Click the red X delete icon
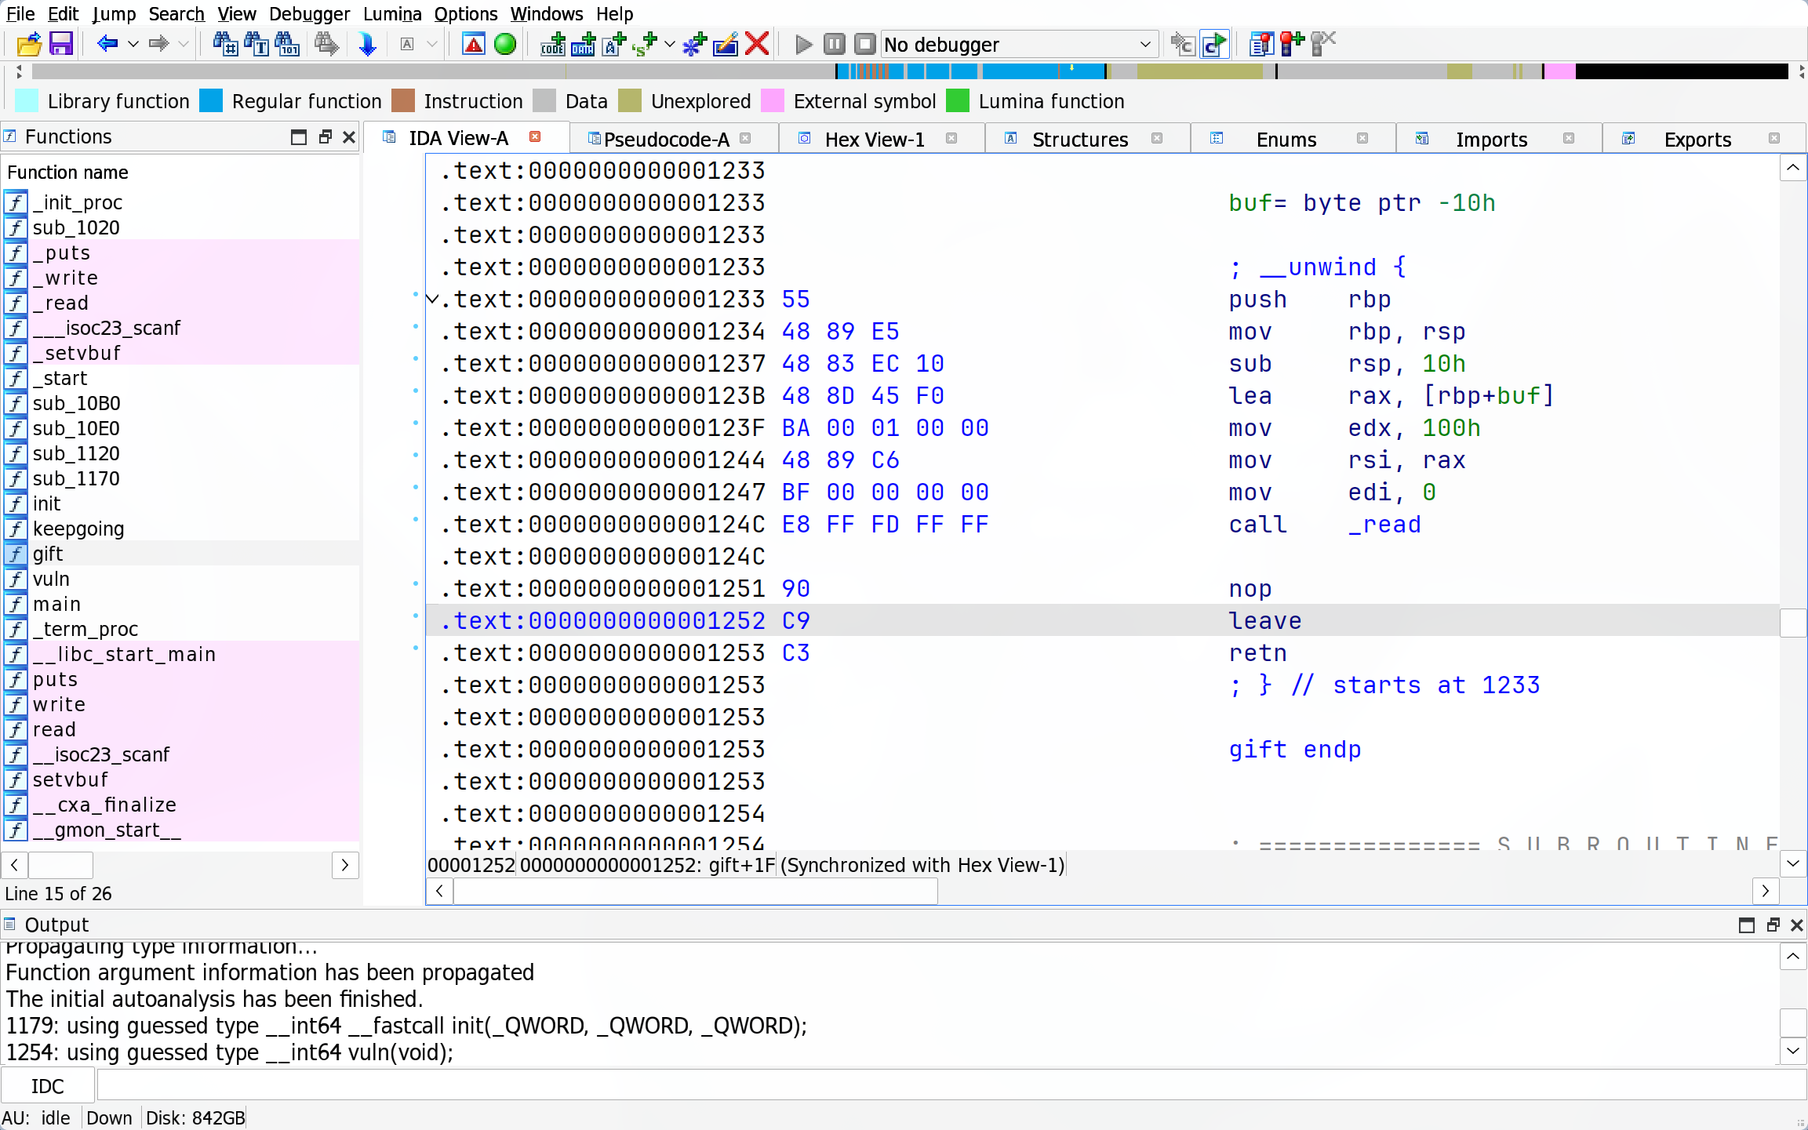 coord(757,44)
